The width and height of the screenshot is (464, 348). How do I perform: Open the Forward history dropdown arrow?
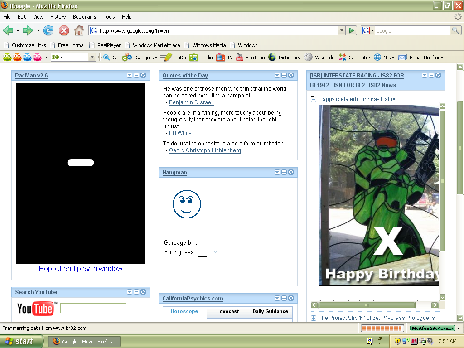point(38,30)
